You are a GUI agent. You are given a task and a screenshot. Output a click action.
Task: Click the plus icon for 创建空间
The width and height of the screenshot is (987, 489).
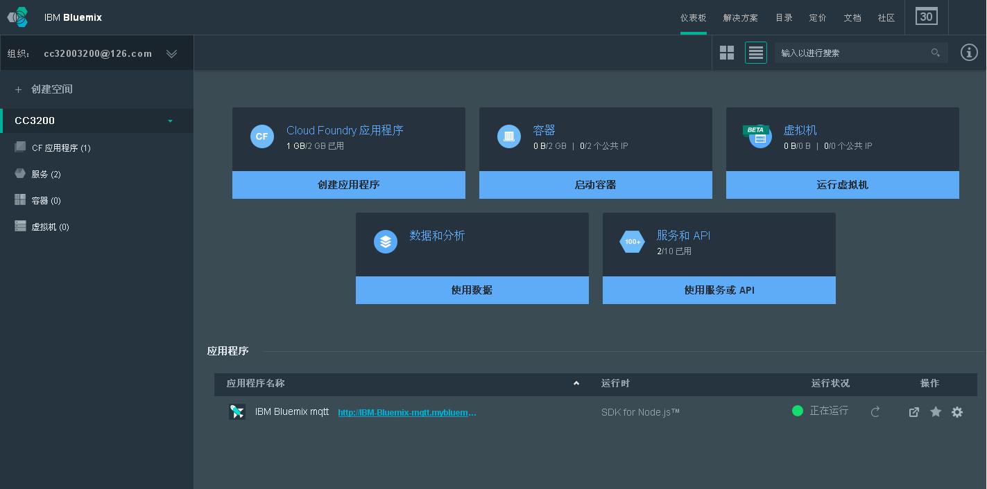pyautogui.click(x=19, y=89)
